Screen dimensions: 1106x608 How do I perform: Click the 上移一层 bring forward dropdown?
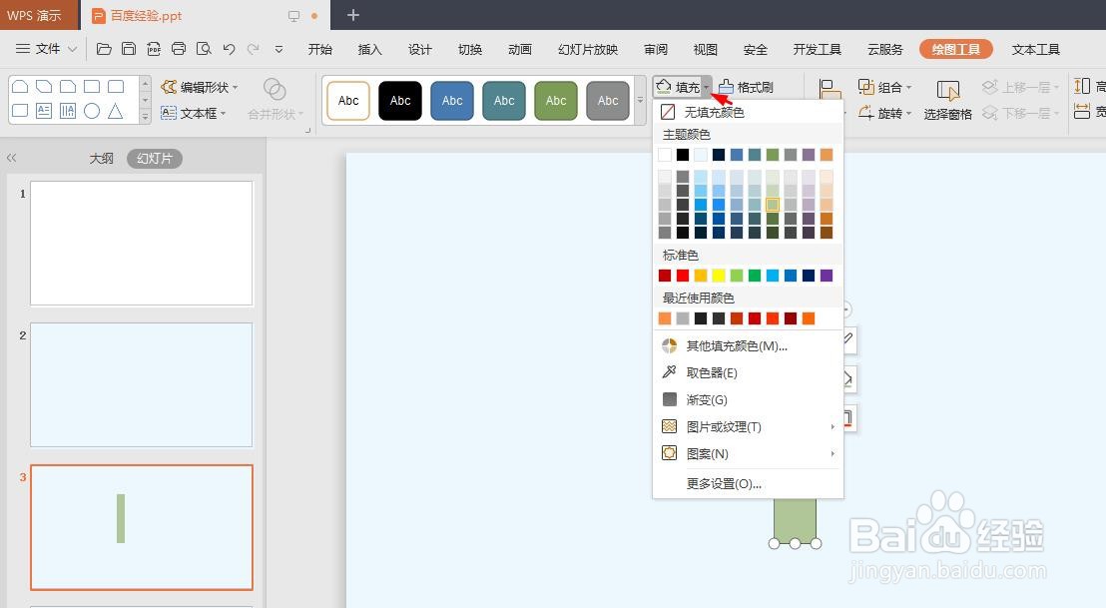(x=1020, y=87)
